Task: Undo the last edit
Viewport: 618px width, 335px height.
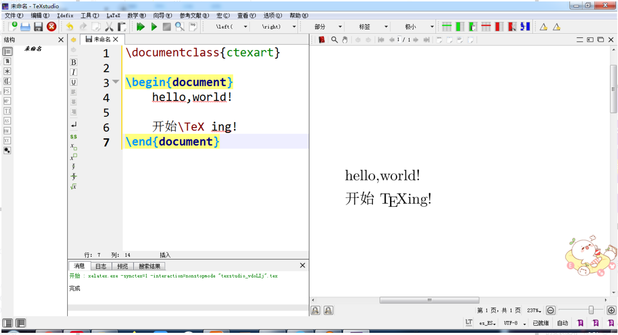Action: pyautogui.click(x=70, y=27)
